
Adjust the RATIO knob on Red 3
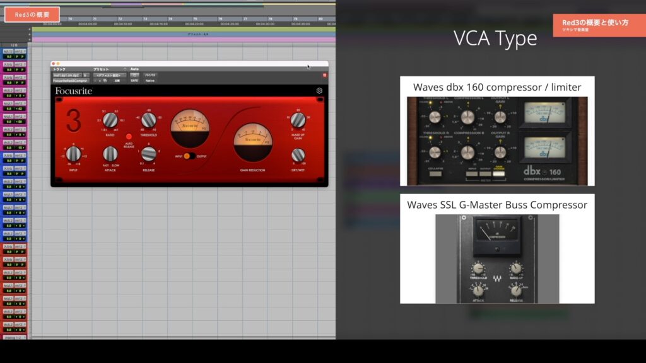[110, 120]
